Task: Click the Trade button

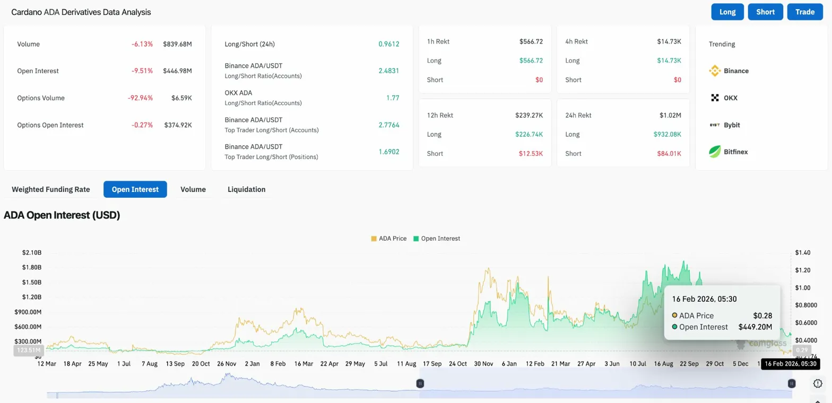Action: 804,12
